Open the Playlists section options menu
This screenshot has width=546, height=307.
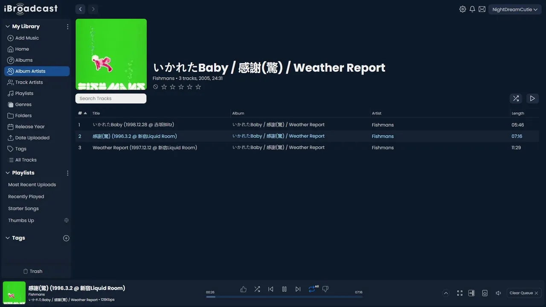(x=67, y=173)
